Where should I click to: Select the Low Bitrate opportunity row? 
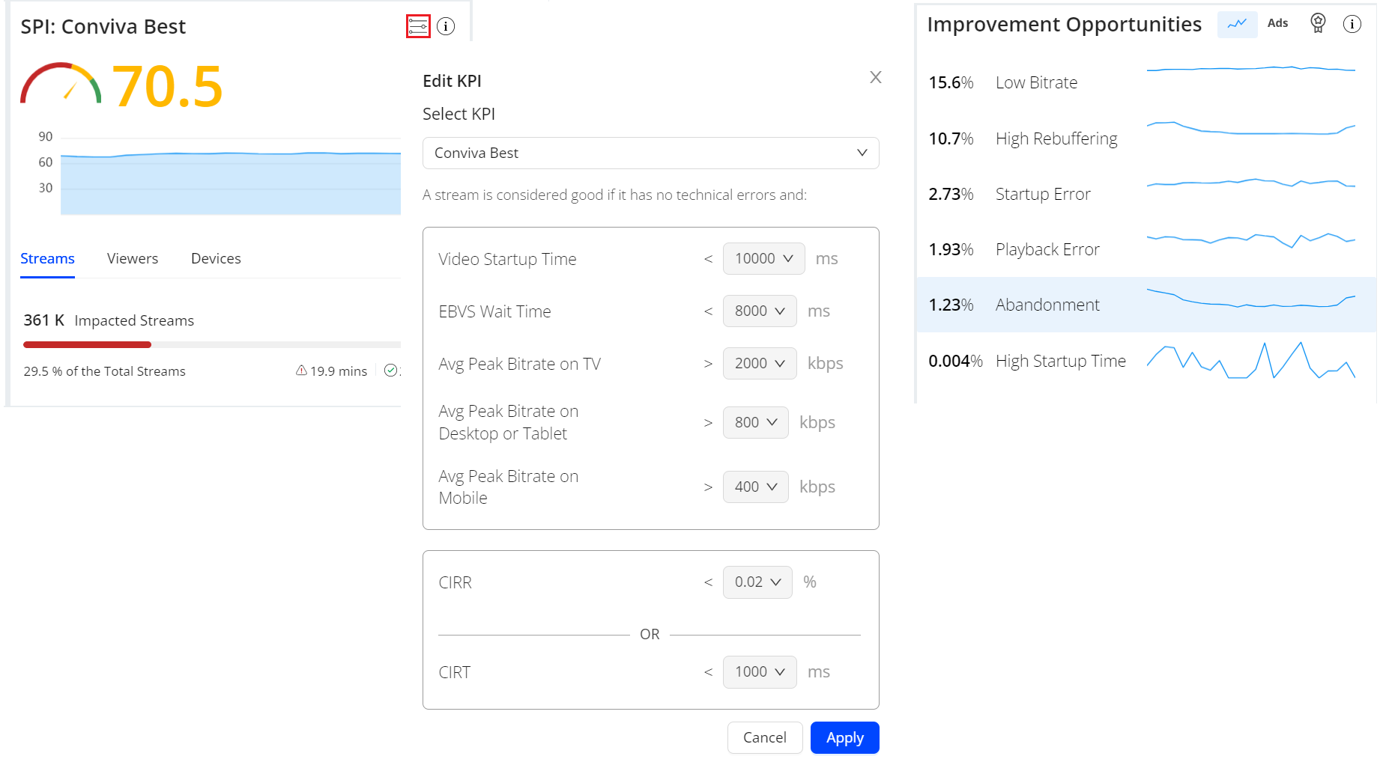pos(1145,82)
